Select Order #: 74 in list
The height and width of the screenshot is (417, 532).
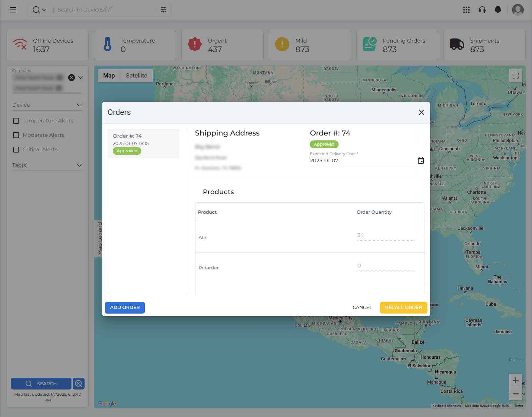click(143, 143)
